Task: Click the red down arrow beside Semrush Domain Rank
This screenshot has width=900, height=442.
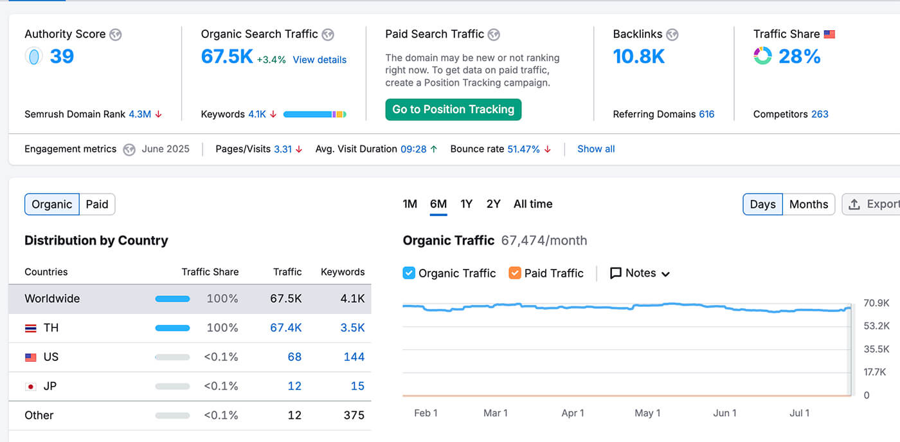Action: coord(158,115)
